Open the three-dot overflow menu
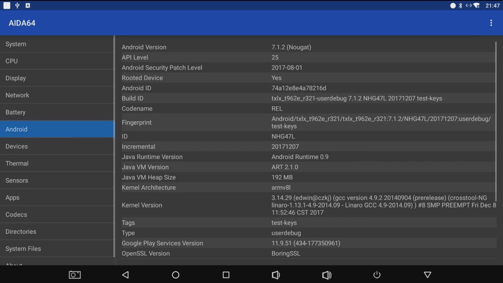Screen dimensions: 503x283 coord(491,23)
